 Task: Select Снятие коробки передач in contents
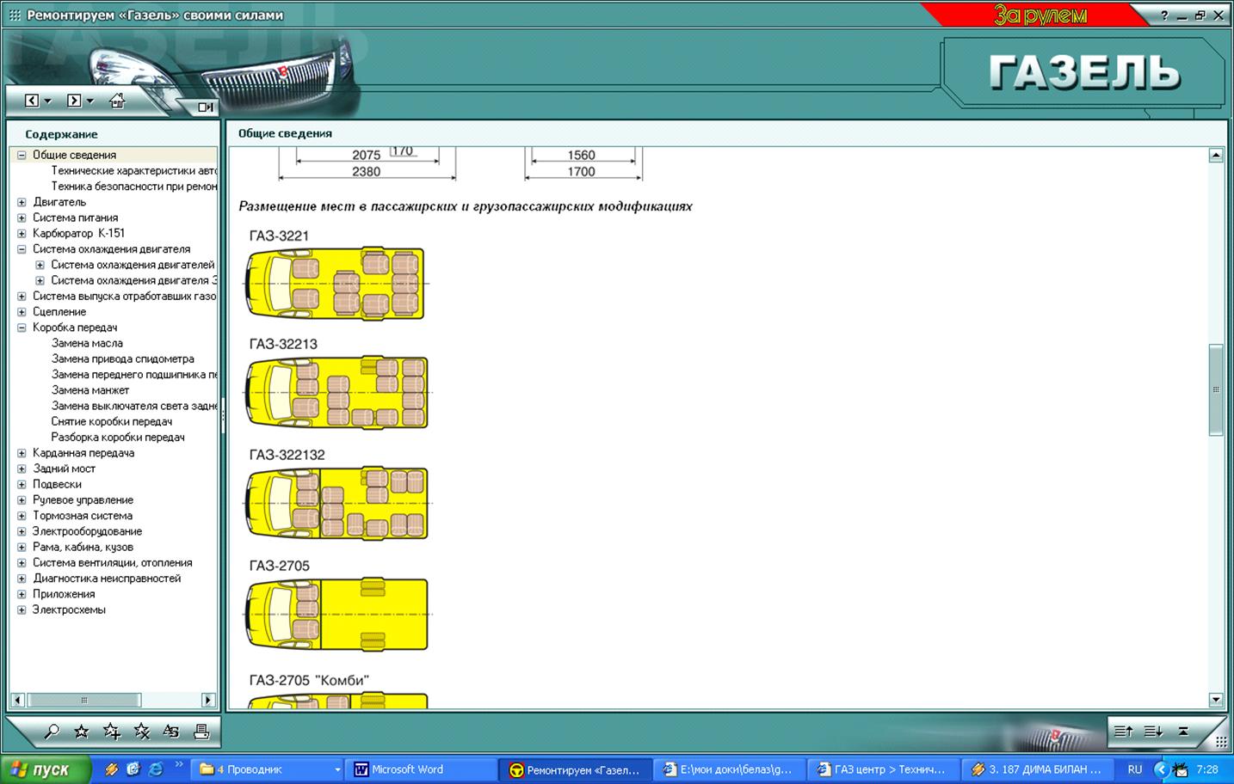112,421
